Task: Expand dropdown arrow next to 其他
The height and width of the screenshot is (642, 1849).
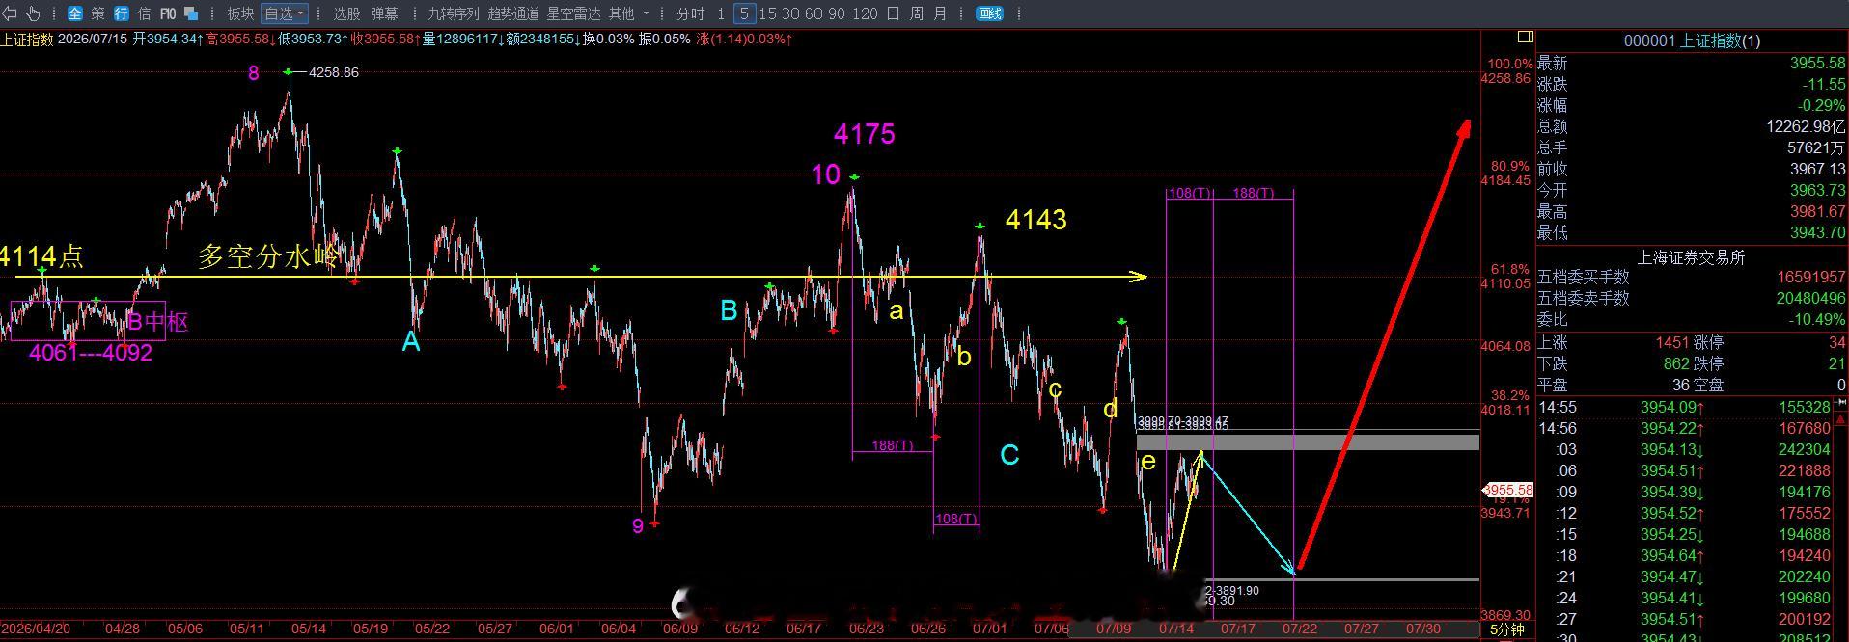Action: (x=647, y=13)
